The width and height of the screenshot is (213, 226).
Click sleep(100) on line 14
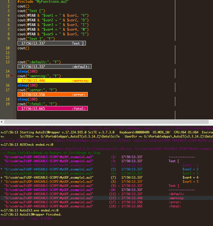point(27,71)
